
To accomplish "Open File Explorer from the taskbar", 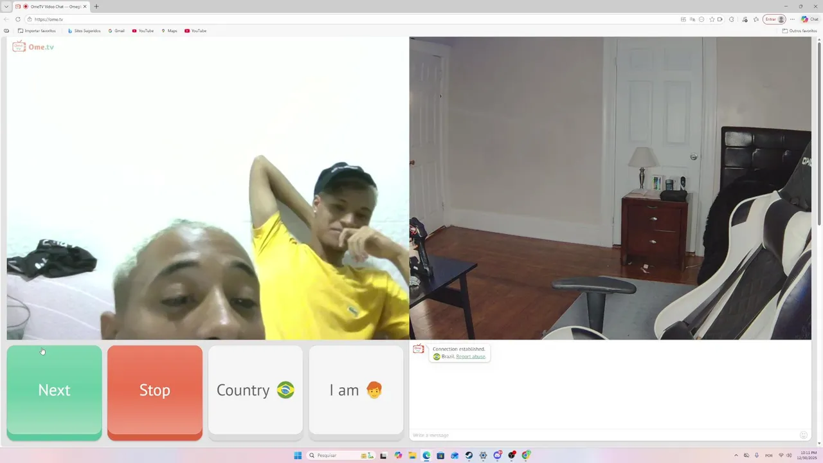I will coord(412,455).
